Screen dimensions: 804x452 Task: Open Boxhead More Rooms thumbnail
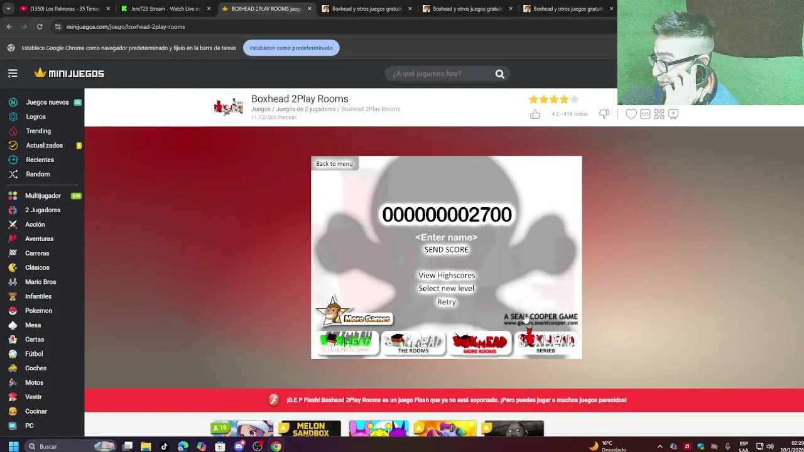tap(479, 343)
